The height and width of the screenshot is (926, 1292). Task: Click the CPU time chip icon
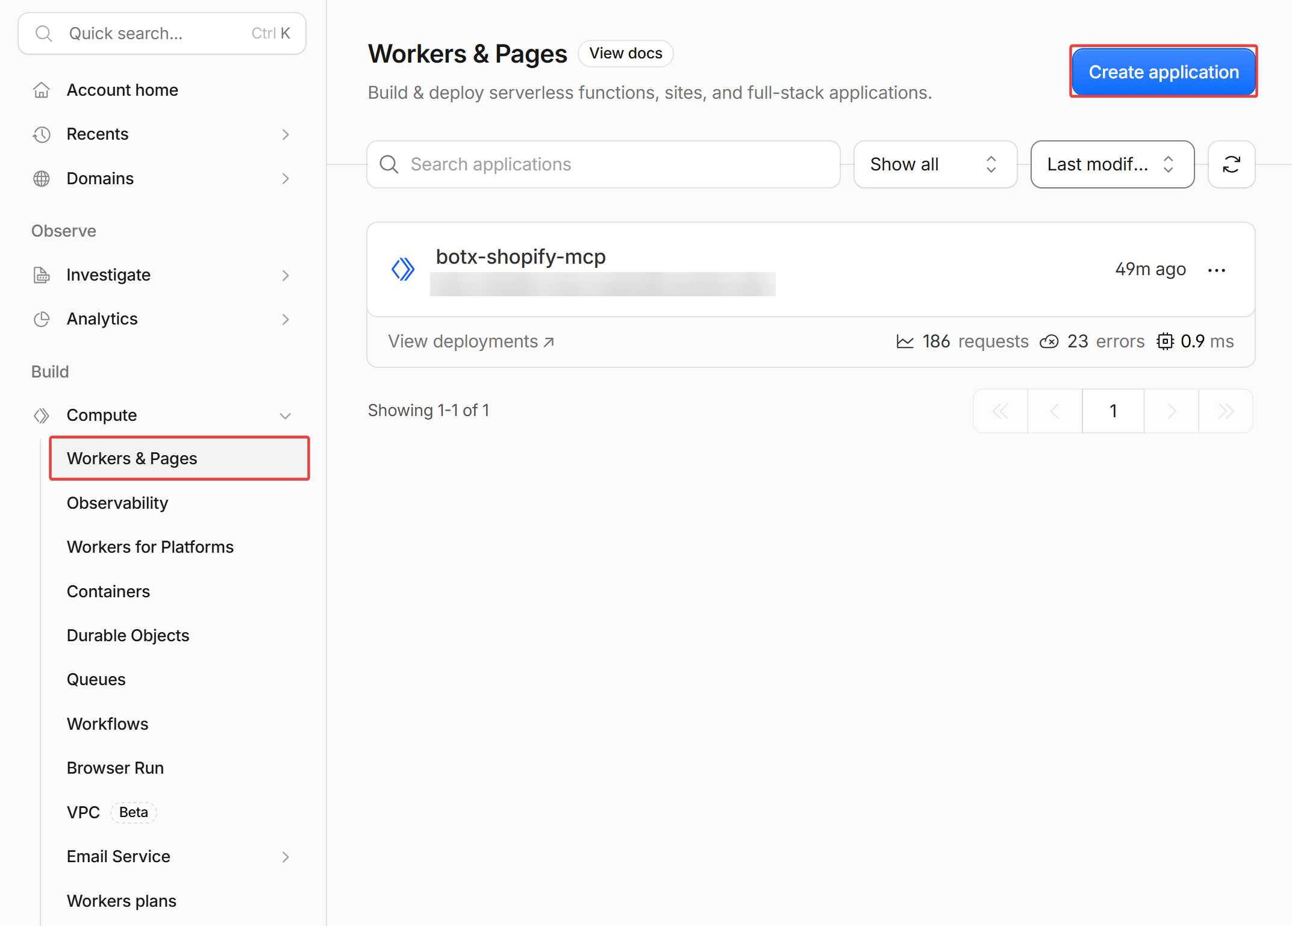pos(1165,341)
